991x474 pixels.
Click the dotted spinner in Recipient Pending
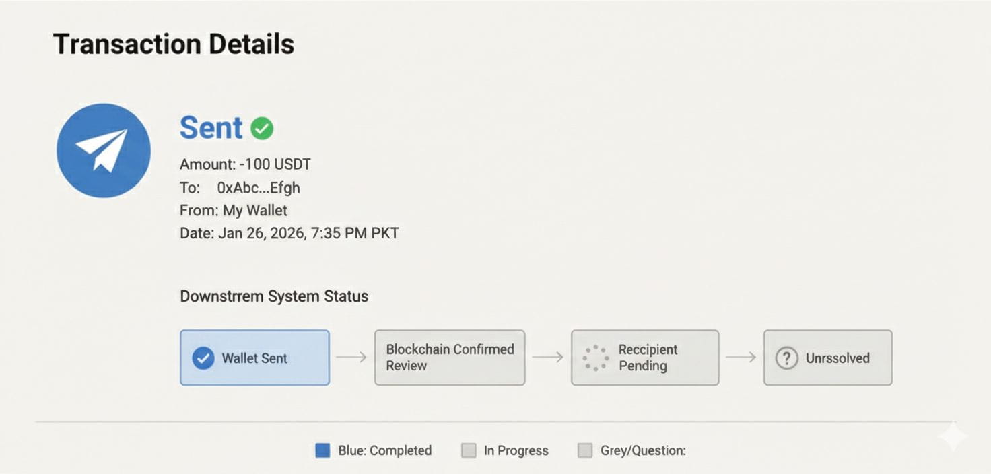595,358
